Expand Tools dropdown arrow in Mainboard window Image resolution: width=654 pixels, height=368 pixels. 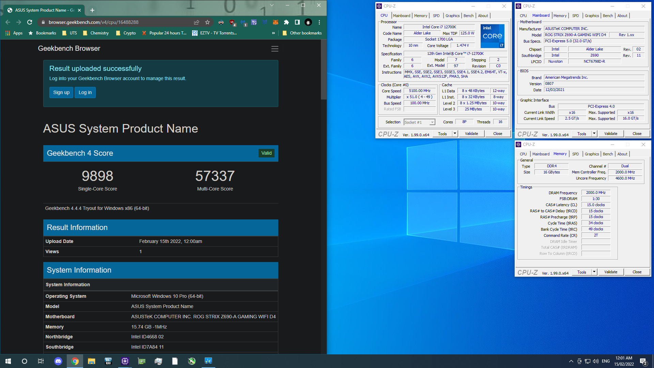tap(594, 134)
